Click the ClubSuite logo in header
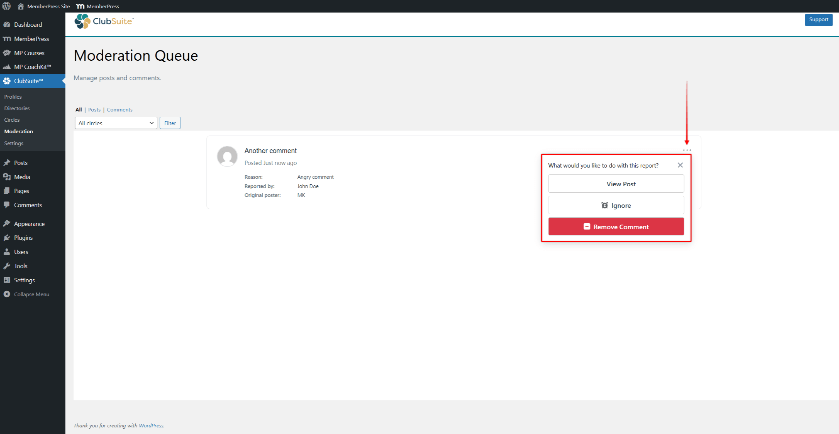Image resolution: width=839 pixels, height=434 pixels. 104,21
